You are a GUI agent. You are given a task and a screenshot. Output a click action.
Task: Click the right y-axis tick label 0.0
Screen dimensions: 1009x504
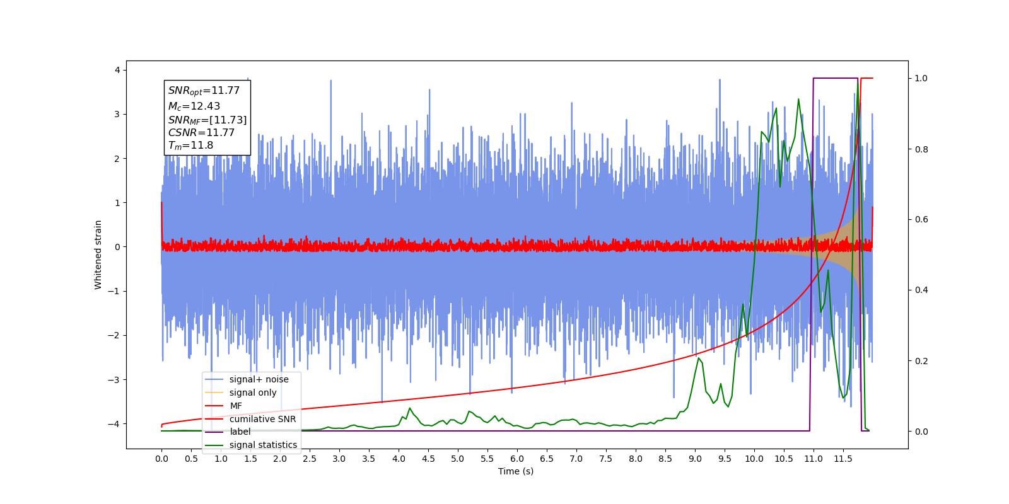[921, 432]
